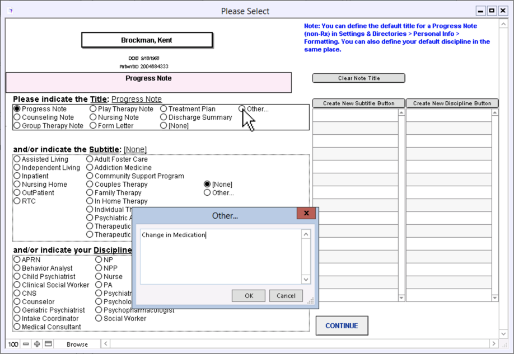Click the Clear Note Title button
The width and height of the screenshot is (514, 354).
pos(358,78)
